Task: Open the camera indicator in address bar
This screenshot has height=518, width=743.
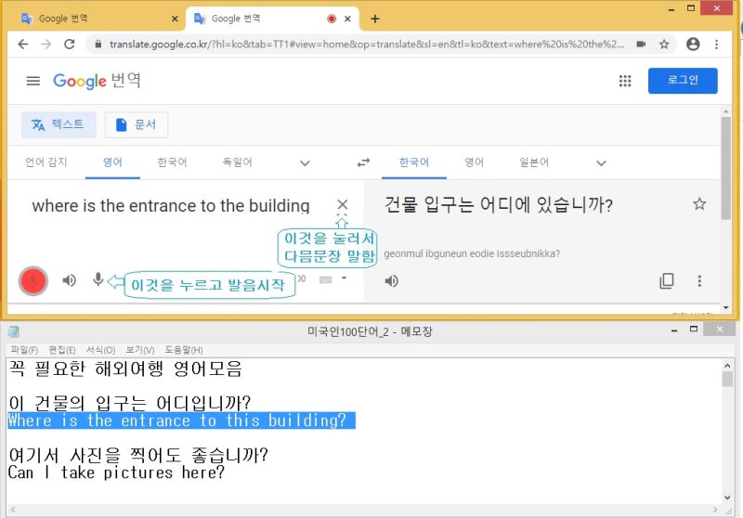Action: click(x=641, y=45)
